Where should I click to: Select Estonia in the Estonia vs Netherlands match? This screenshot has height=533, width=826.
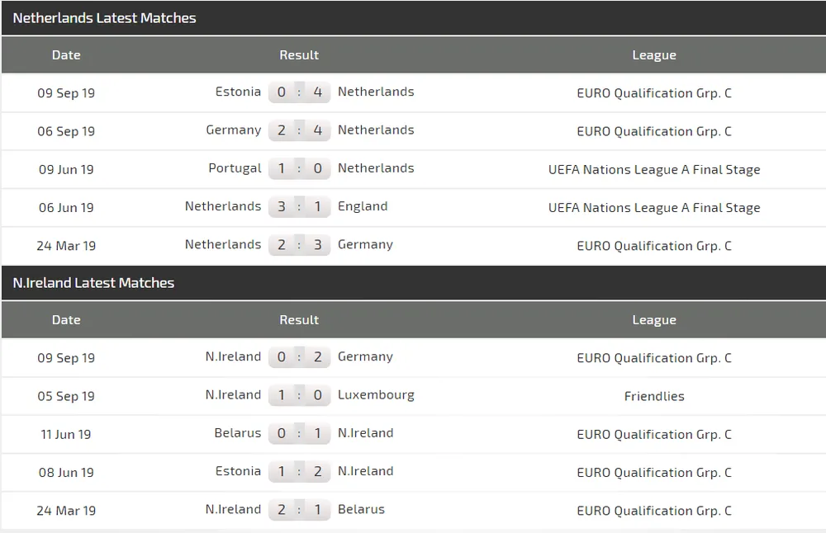[x=238, y=92]
